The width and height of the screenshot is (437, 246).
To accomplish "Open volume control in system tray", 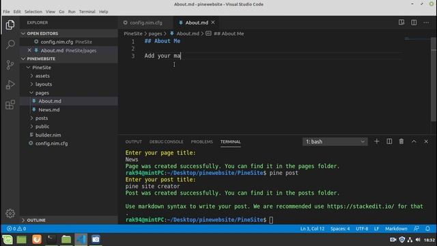I will 418,240.
